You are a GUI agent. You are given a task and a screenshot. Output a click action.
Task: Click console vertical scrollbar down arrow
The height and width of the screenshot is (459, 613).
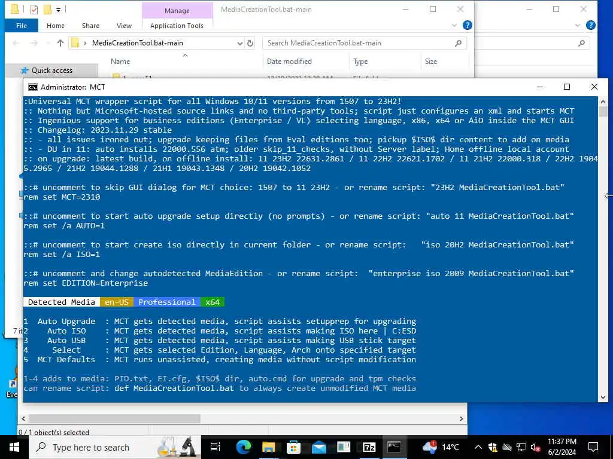point(603,397)
